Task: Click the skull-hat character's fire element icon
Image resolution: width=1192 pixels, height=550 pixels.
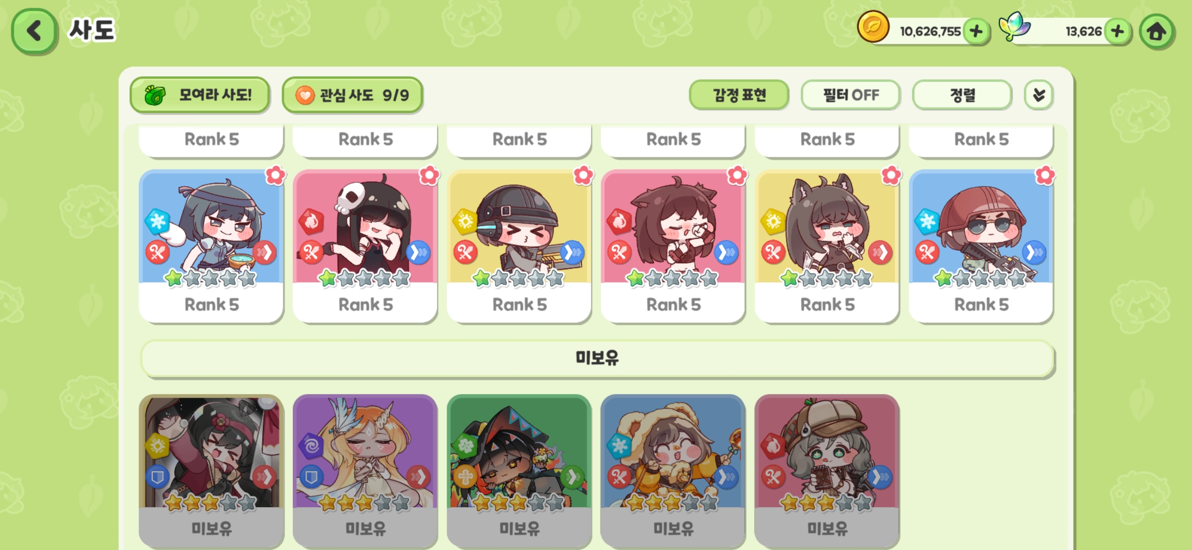Action: [x=311, y=222]
